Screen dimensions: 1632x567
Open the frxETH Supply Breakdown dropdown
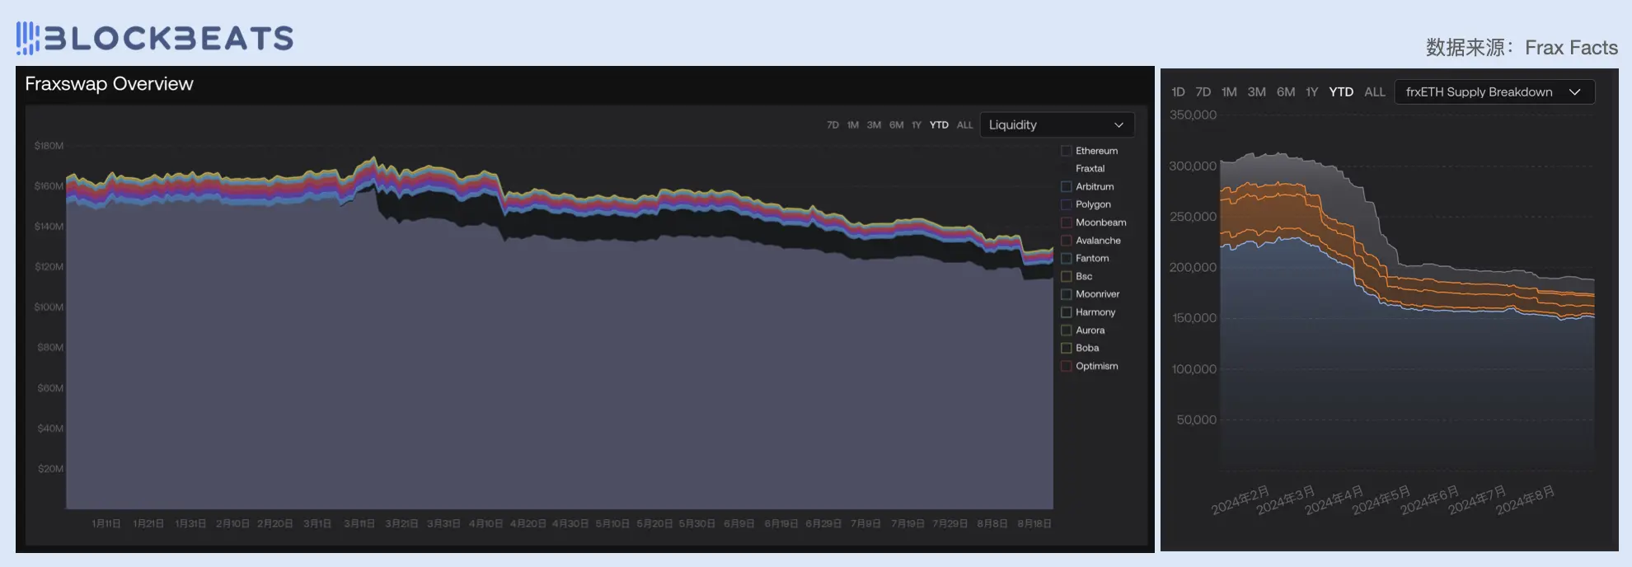[x=1494, y=92]
